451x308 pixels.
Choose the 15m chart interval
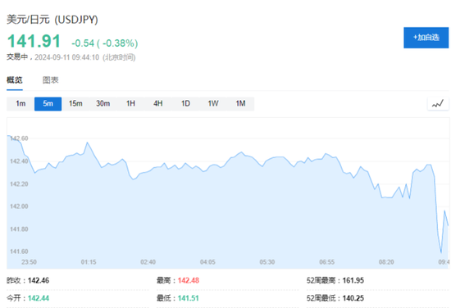pos(75,104)
